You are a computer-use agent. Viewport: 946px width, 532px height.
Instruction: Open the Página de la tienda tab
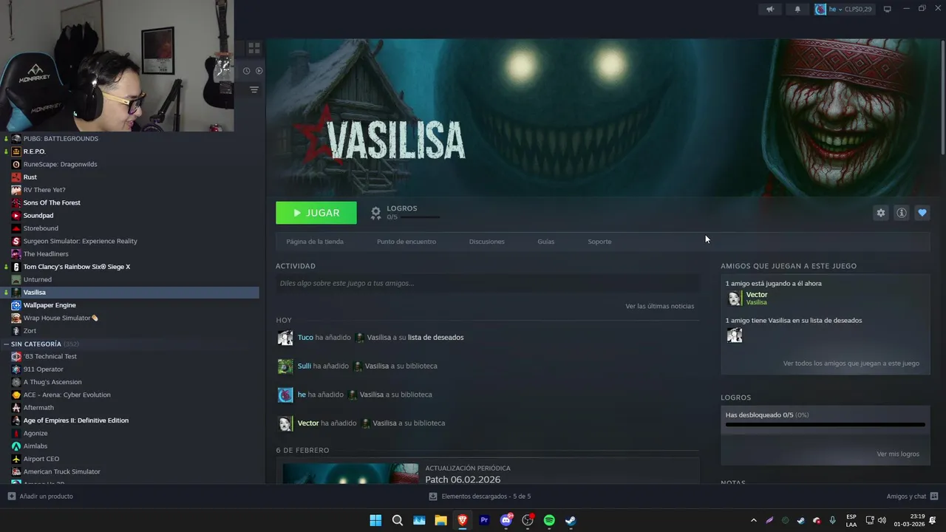tap(315, 242)
